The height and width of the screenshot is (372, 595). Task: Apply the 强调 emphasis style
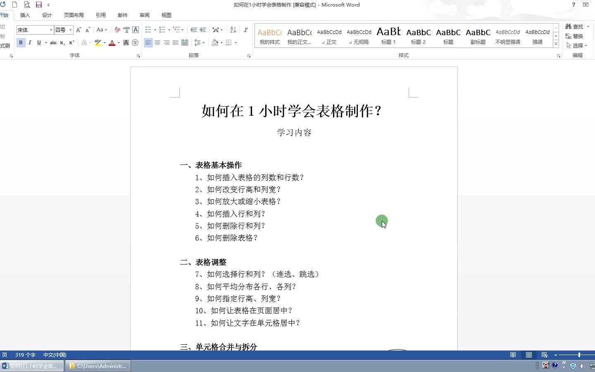(537, 36)
